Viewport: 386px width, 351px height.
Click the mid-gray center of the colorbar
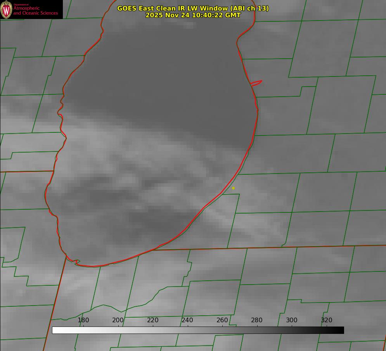(198, 330)
